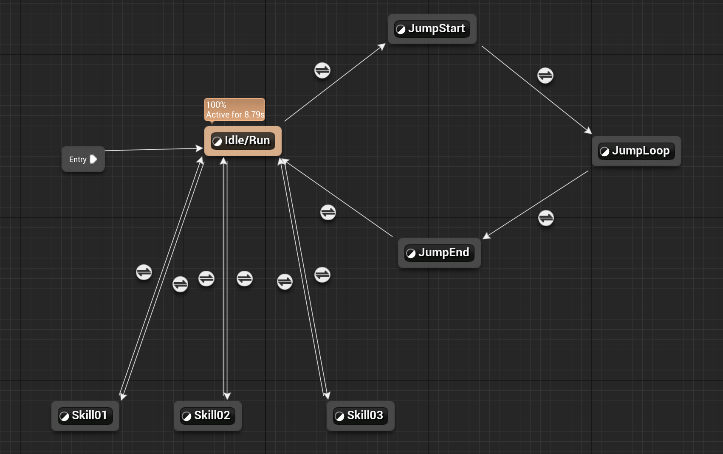The image size is (723, 454).
Task: Select the Idle/Run state node
Action: click(243, 141)
